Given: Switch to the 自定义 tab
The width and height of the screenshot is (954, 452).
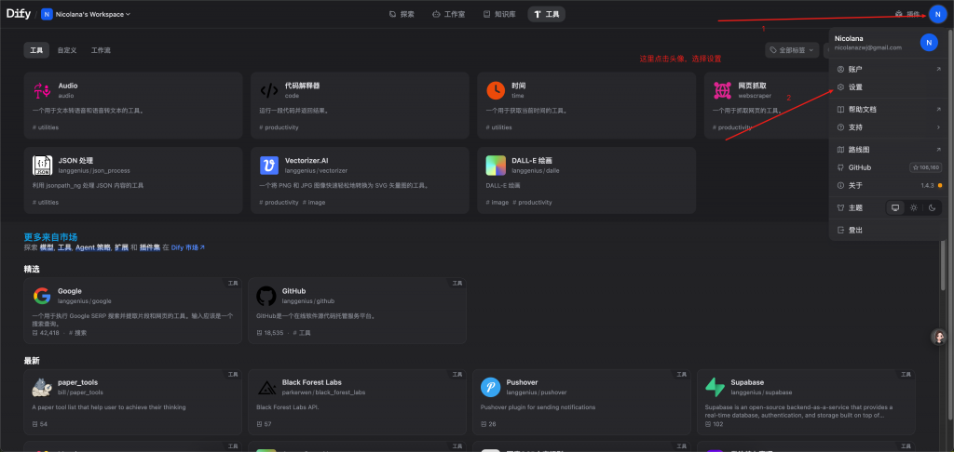Looking at the screenshot, I should coord(67,50).
